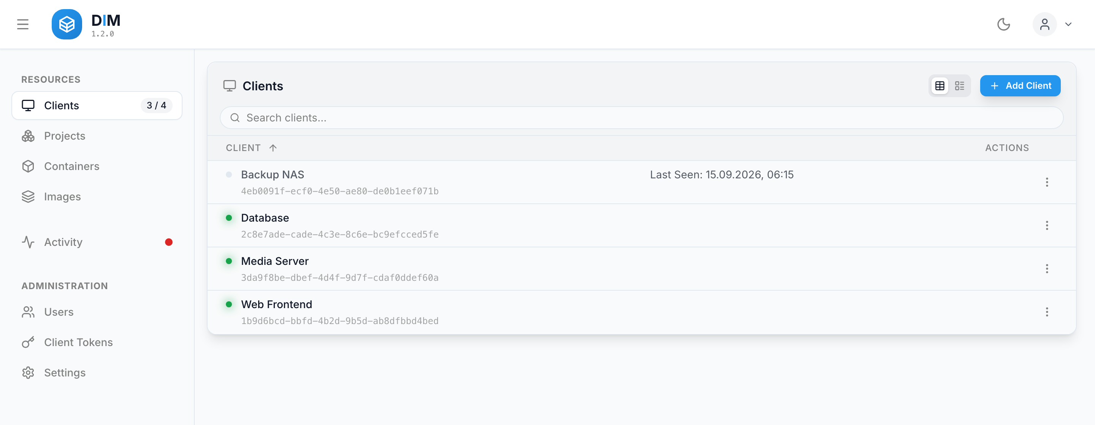Open actions menu for Media Server
The width and height of the screenshot is (1095, 425).
(x=1047, y=269)
